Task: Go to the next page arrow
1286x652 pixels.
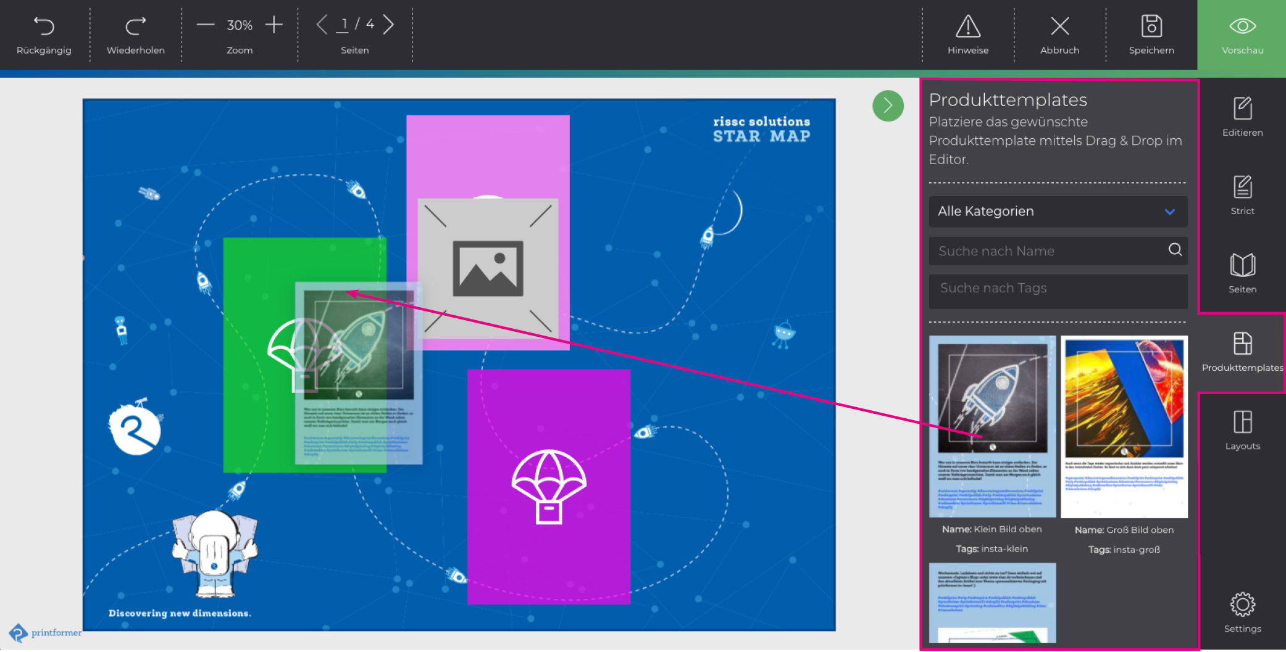Action: [x=388, y=25]
